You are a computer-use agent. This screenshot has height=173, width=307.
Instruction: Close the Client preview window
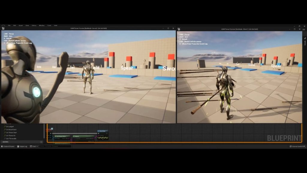pyautogui.click(x=300, y=29)
